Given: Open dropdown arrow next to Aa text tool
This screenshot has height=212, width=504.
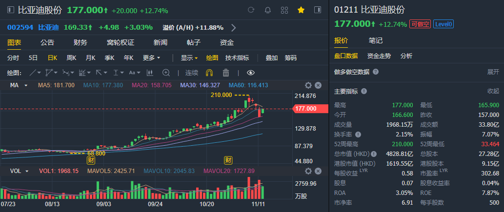Looking at the screenshot, I should coord(139,73).
